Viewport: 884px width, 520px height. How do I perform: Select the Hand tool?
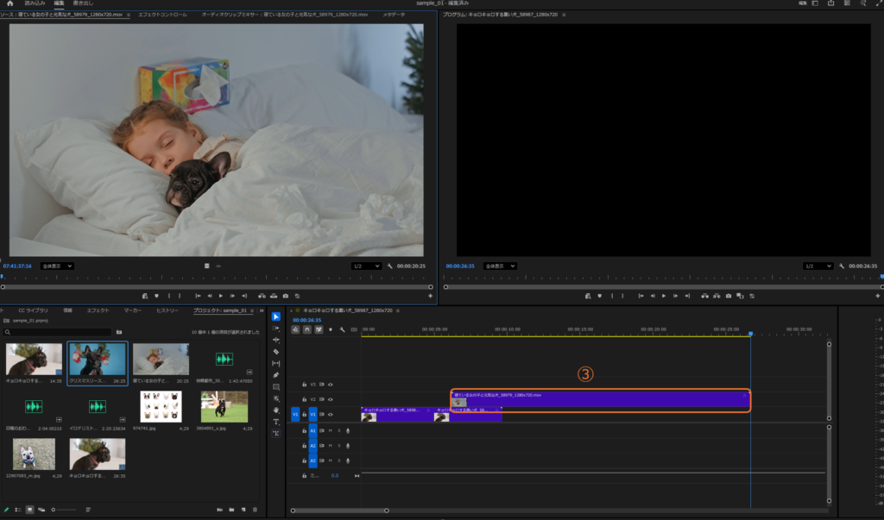tap(276, 410)
